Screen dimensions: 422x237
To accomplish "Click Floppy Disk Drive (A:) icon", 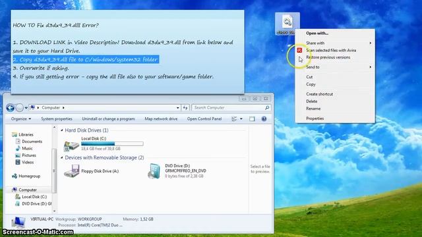I will [x=72, y=171].
